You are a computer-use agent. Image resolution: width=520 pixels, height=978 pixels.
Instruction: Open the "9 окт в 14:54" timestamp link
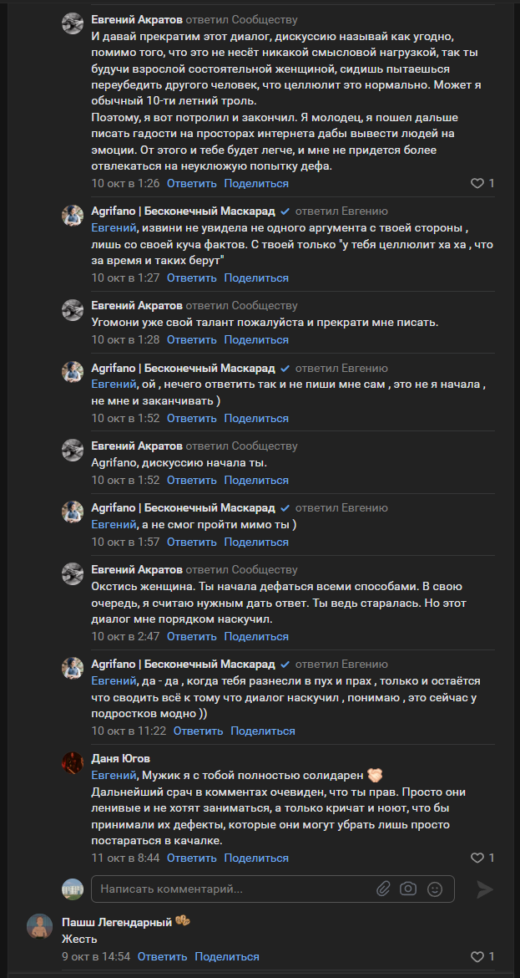click(x=96, y=956)
